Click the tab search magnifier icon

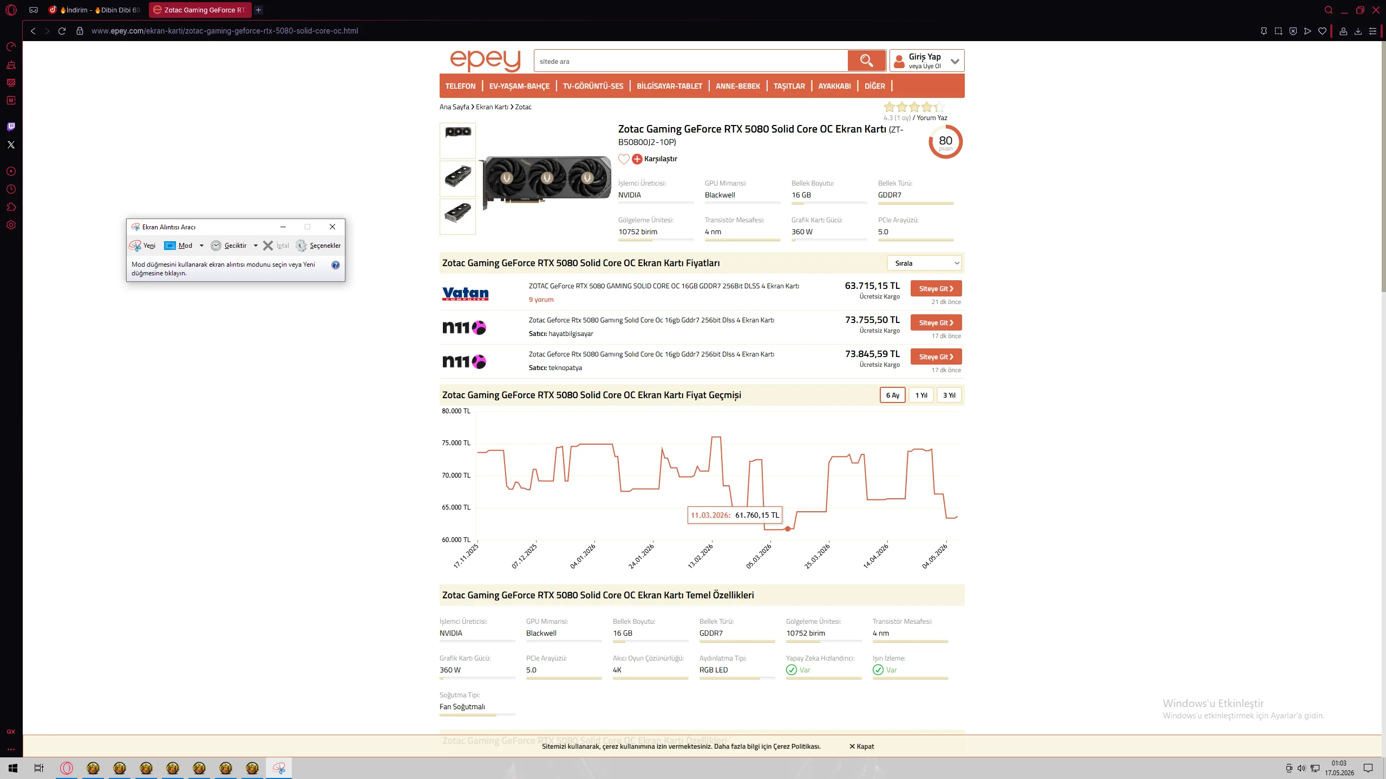[x=1329, y=10]
